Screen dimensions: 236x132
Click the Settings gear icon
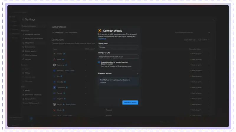click(x=23, y=19)
